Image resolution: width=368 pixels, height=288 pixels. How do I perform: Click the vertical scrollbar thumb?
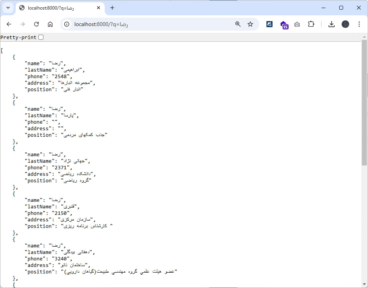pos(364,103)
